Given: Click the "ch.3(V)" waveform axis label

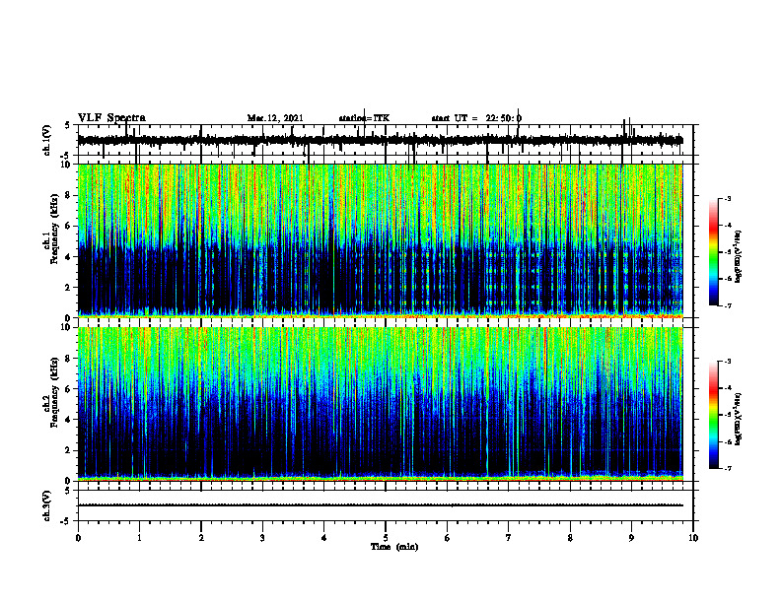Looking at the screenshot, I should [47, 505].
